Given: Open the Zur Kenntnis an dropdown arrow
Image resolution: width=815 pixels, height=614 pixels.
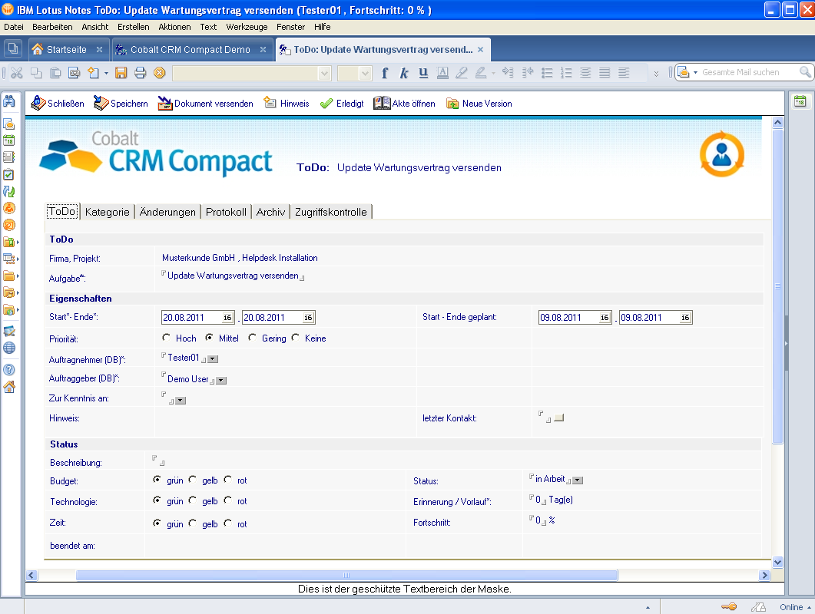Looking at the screenshot, I should (x=181, y=401).
